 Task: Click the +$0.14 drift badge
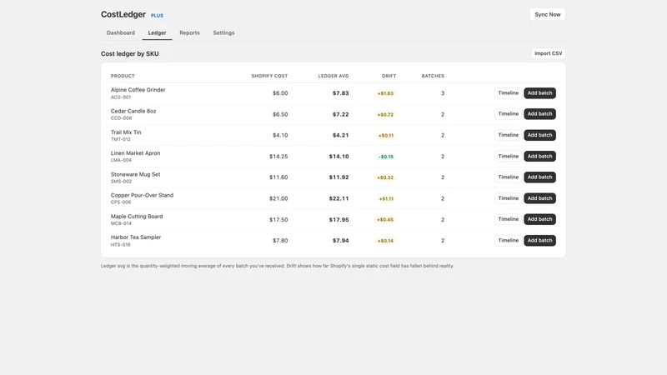(385, 241)
